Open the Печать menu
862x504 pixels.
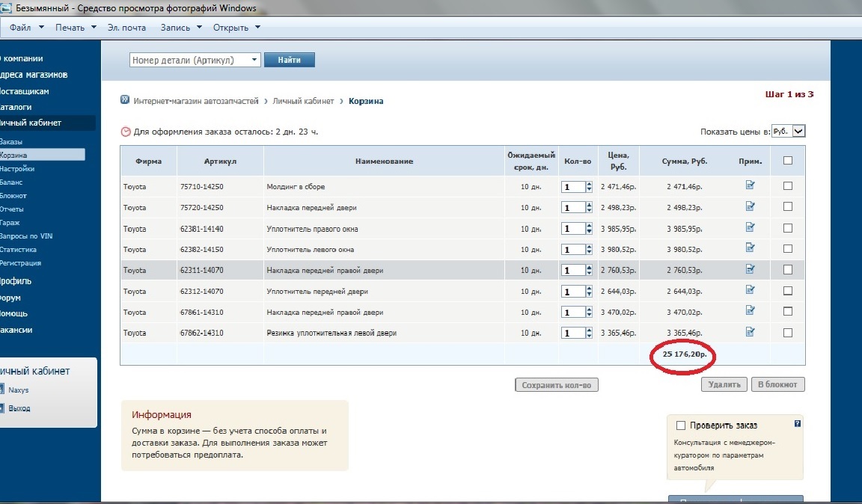point(76,28)
